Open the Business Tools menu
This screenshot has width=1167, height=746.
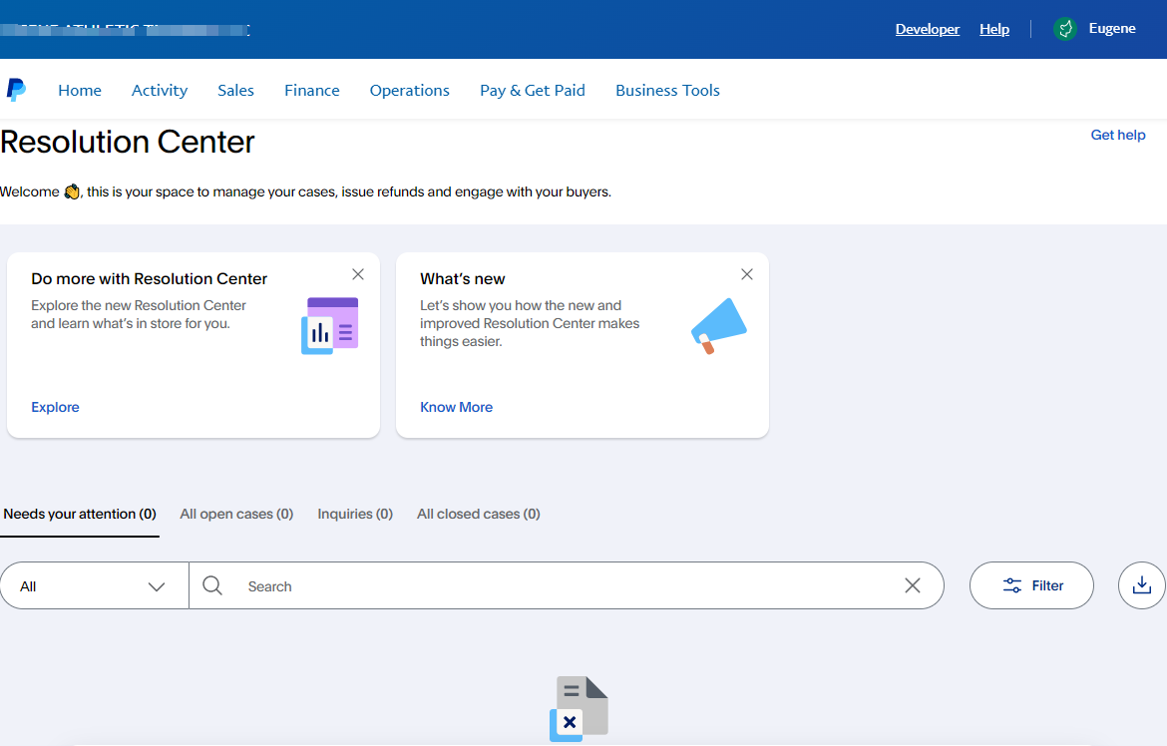667,90
